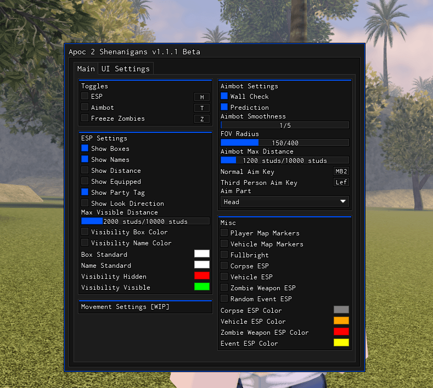Viewport: 433px width, 388px height.
Task: Adjust the Aimbot Max Distance slider
Action: [x=285, y=160]
